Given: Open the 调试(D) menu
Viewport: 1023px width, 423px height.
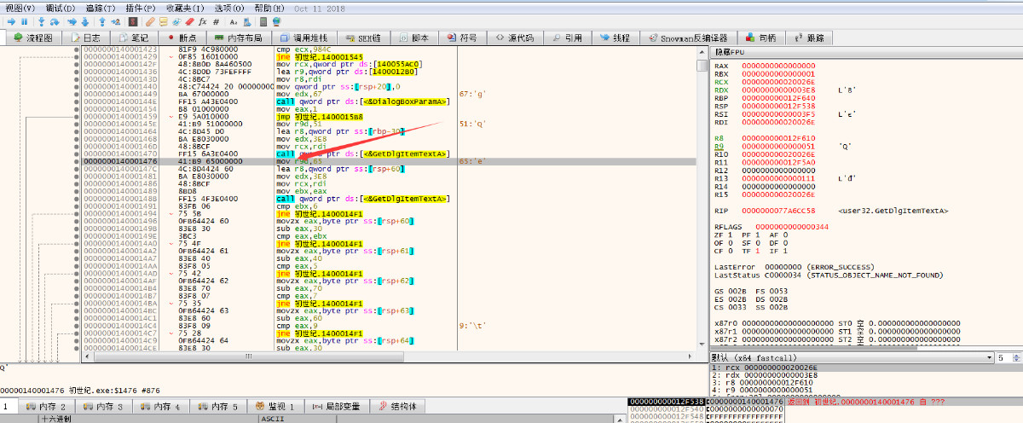Looking at the screenshot, I should 61,8.
